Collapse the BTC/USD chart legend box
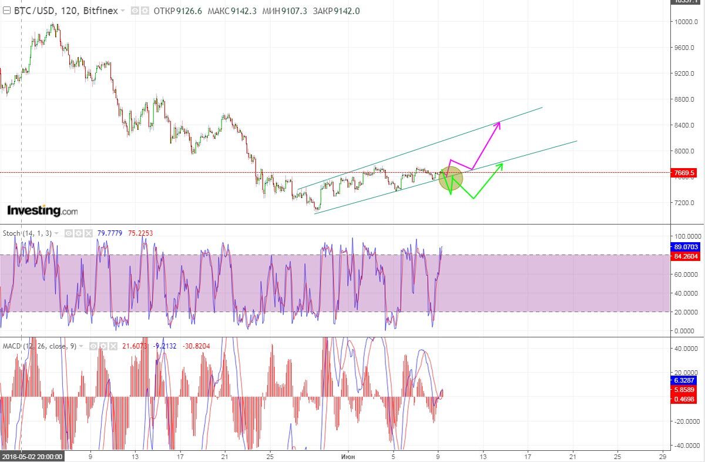Screen dimensions: 705x462 click(6, 11)
